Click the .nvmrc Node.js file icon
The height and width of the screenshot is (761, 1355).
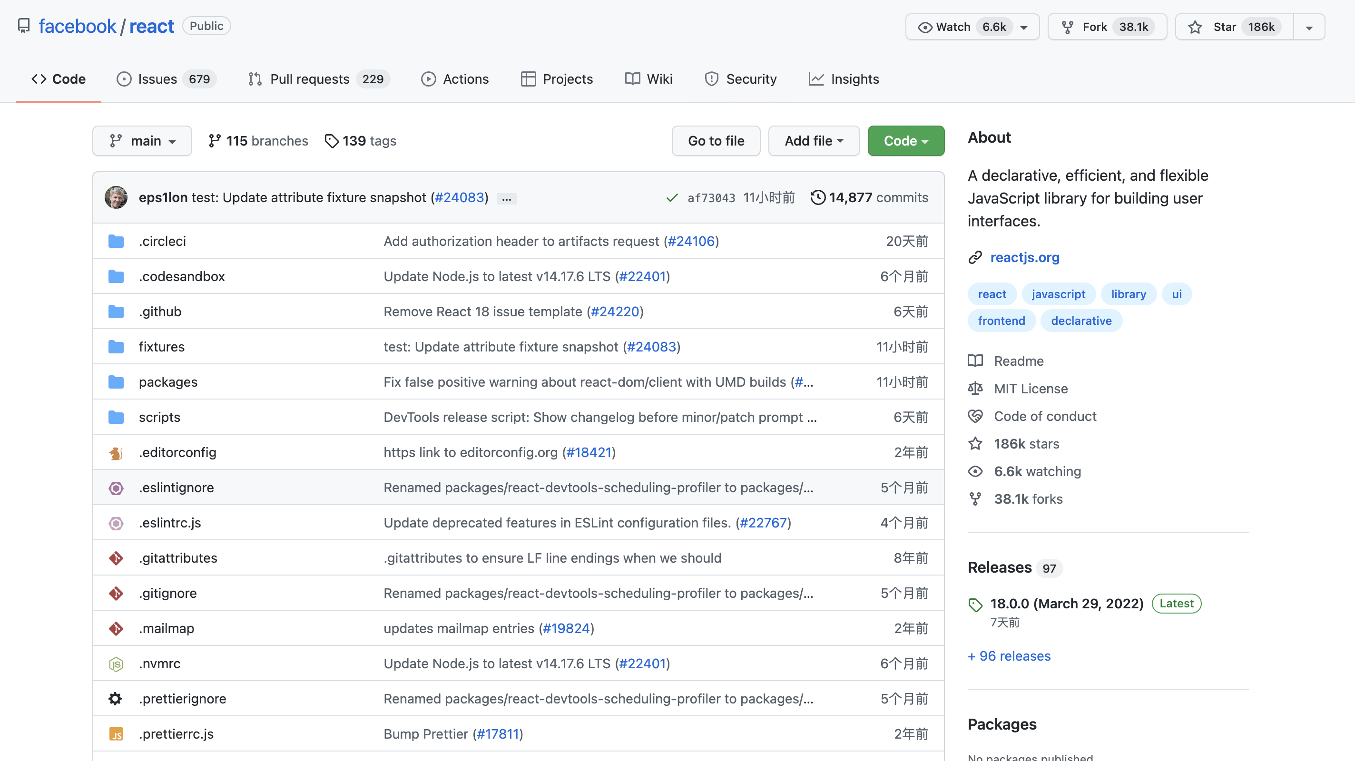[x=116, y=663]
